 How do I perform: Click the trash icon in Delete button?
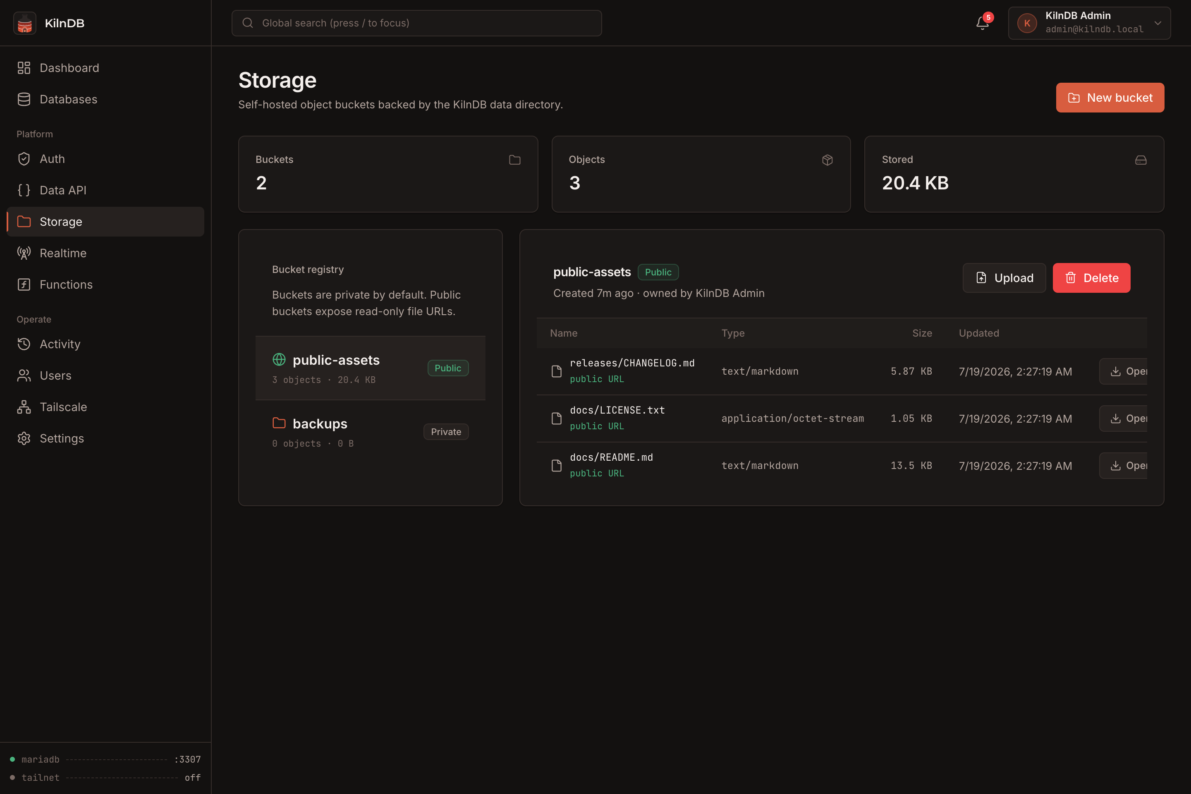tap(1071, 277)
